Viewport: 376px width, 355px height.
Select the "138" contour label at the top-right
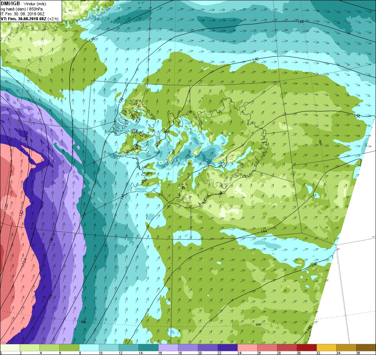[x=300, y=21]
